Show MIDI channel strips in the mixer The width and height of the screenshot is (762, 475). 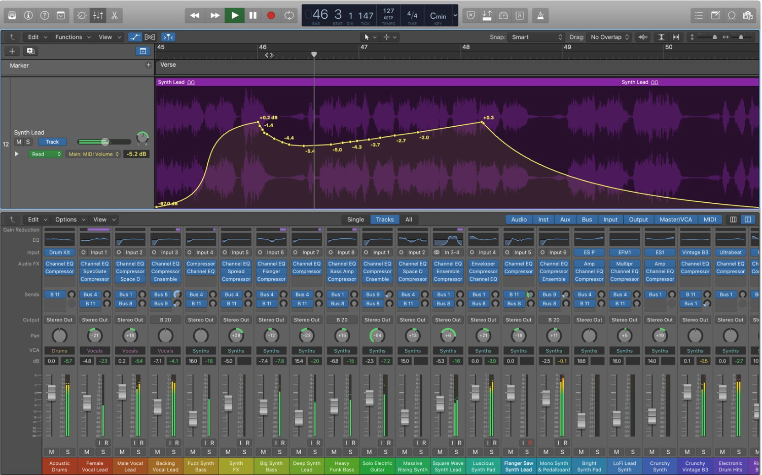pos(710,219)
